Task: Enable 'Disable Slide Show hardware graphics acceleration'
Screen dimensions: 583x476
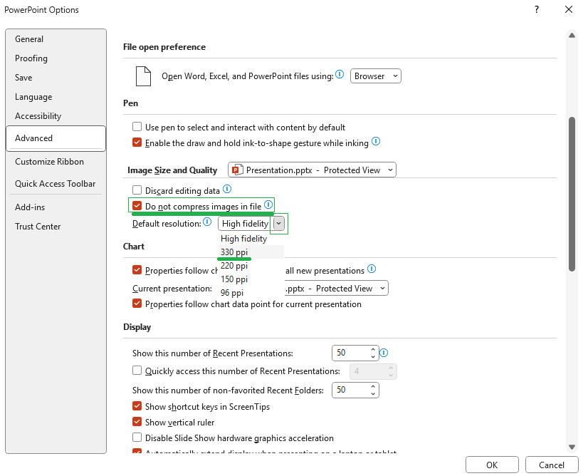Action: point(137,438)
